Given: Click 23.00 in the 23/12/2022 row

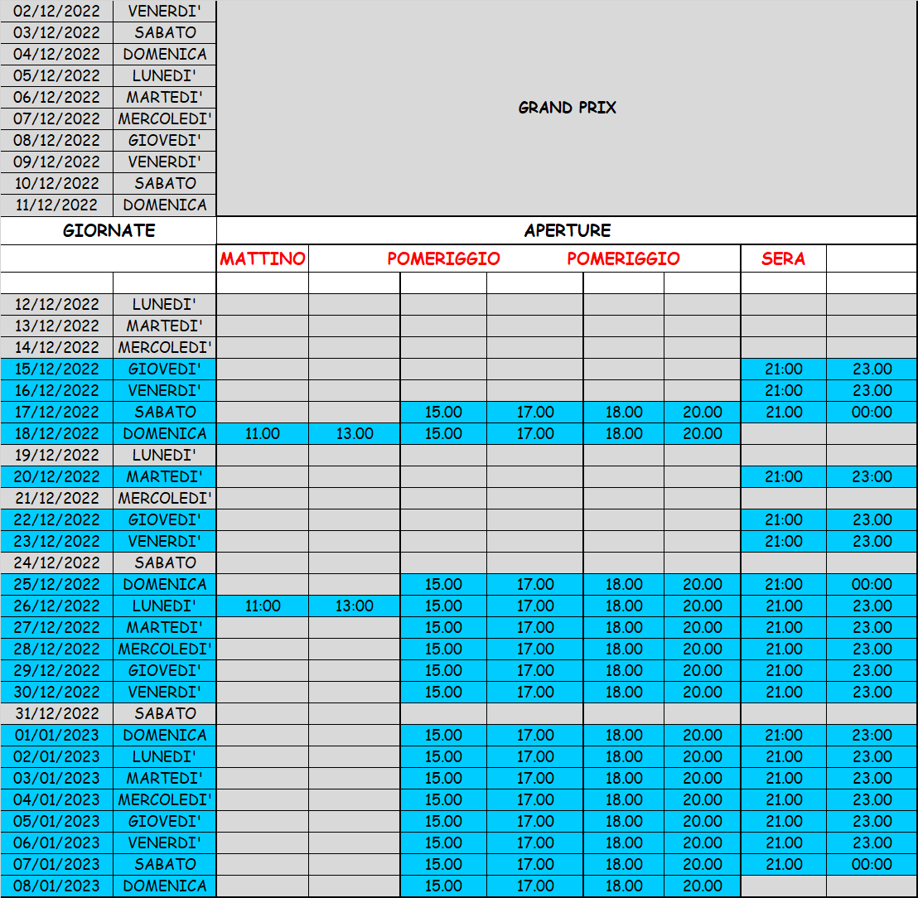Looking at the screenshot, I should point(872,542).
